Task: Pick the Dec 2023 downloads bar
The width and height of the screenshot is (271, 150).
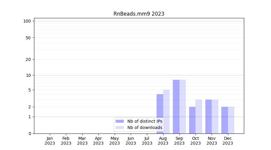Action: (x=231, y=120)
